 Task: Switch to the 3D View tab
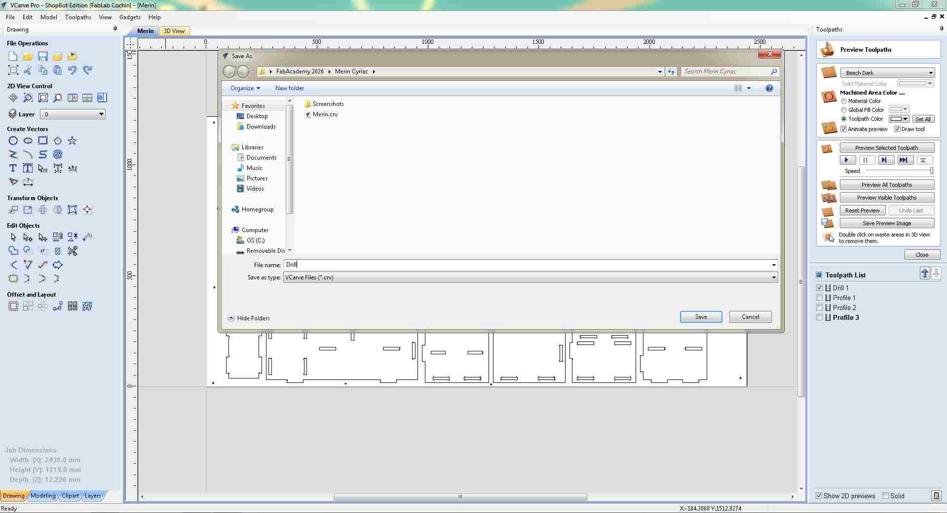[174, 31]
